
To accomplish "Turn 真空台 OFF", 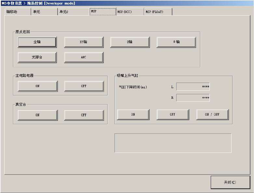I will coord(84,115).
